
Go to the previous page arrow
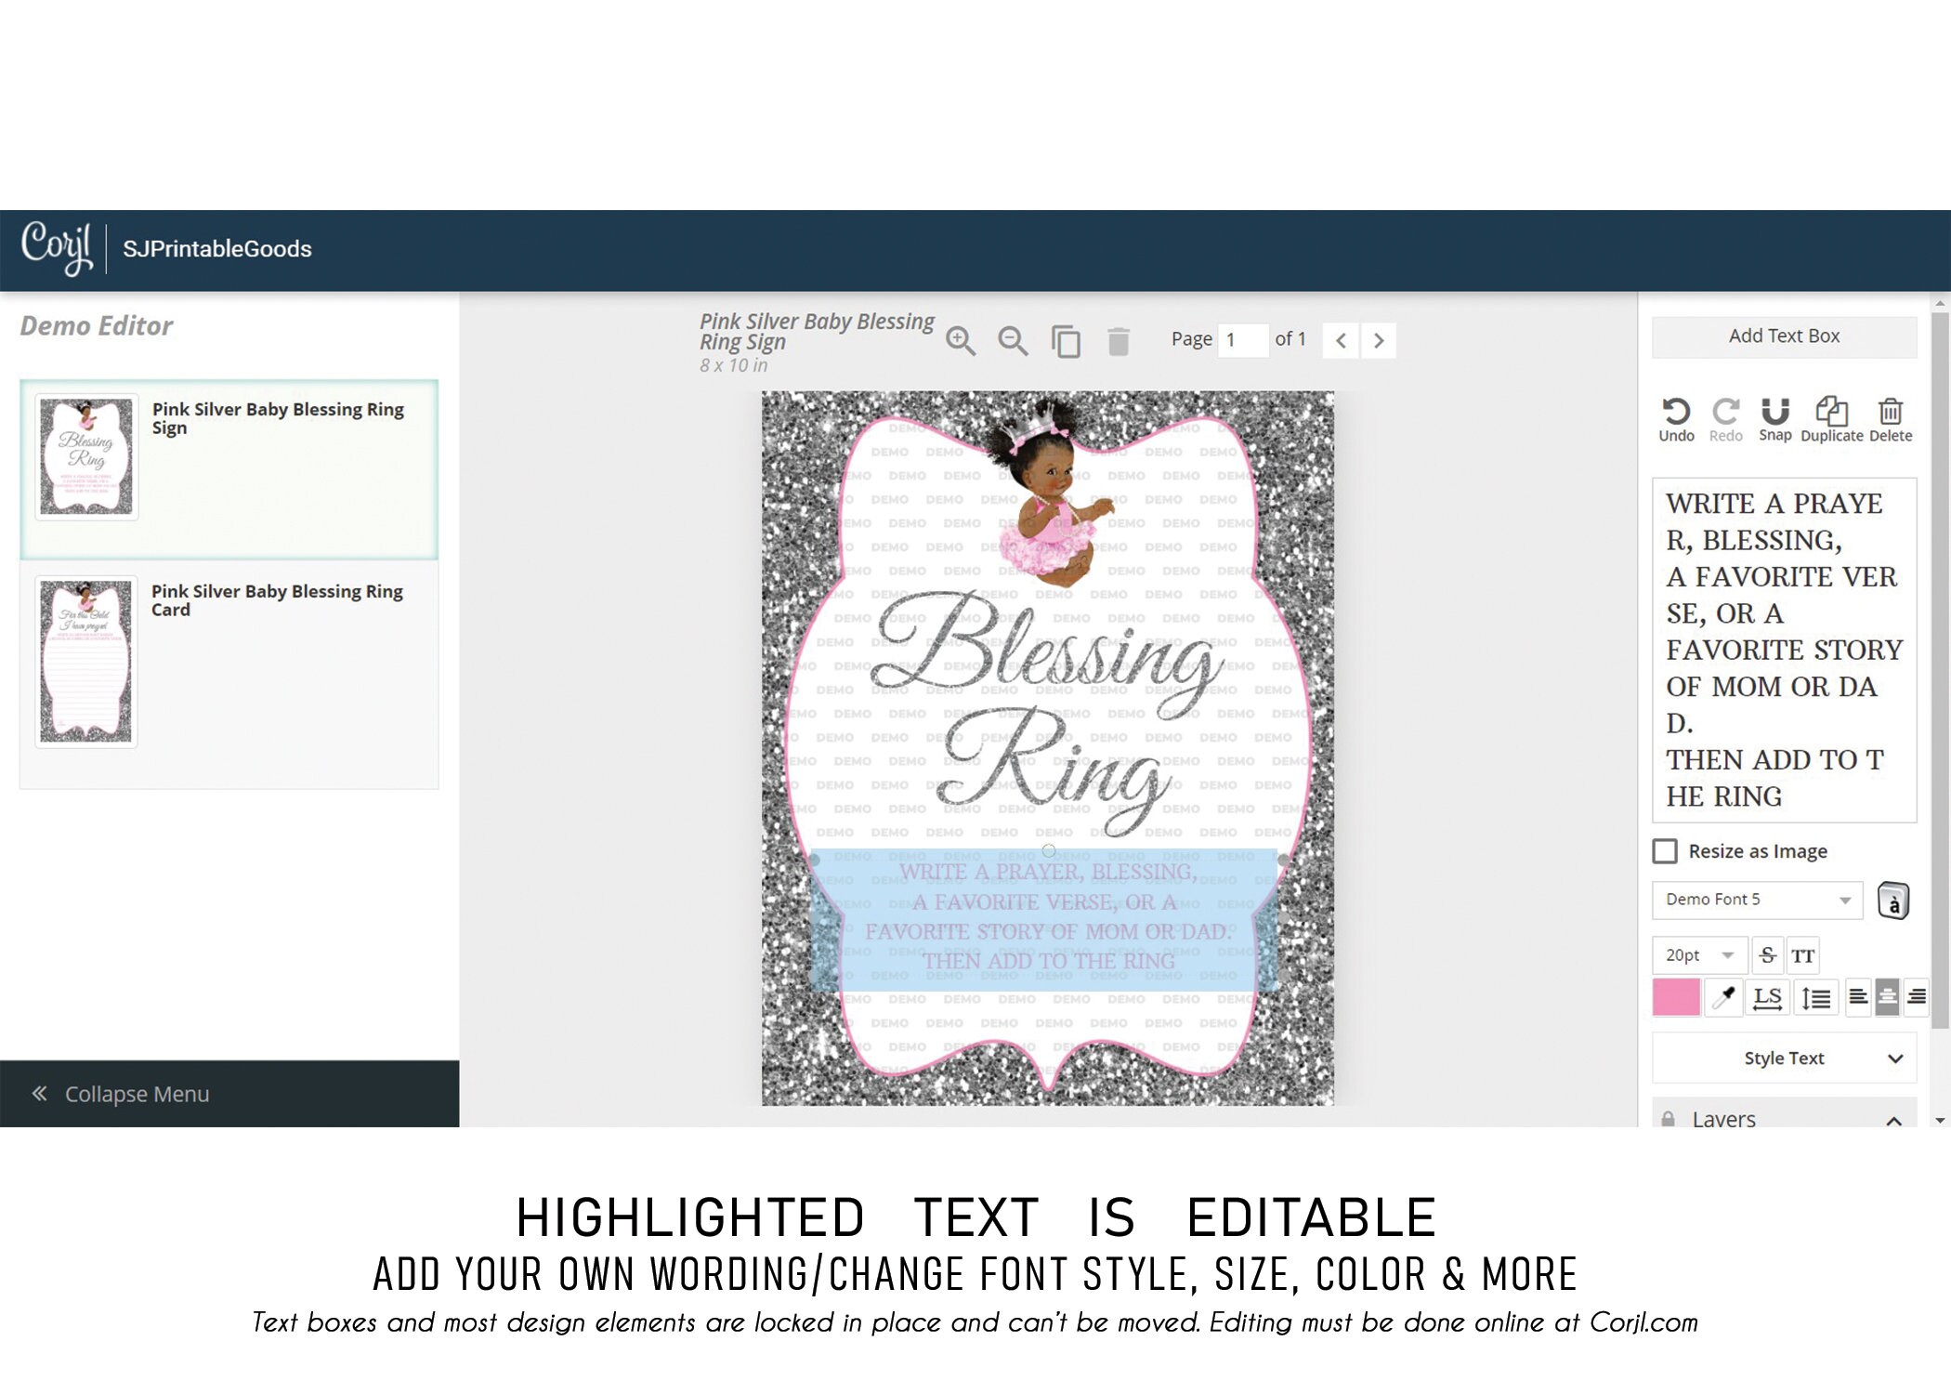click(1341, 340)
